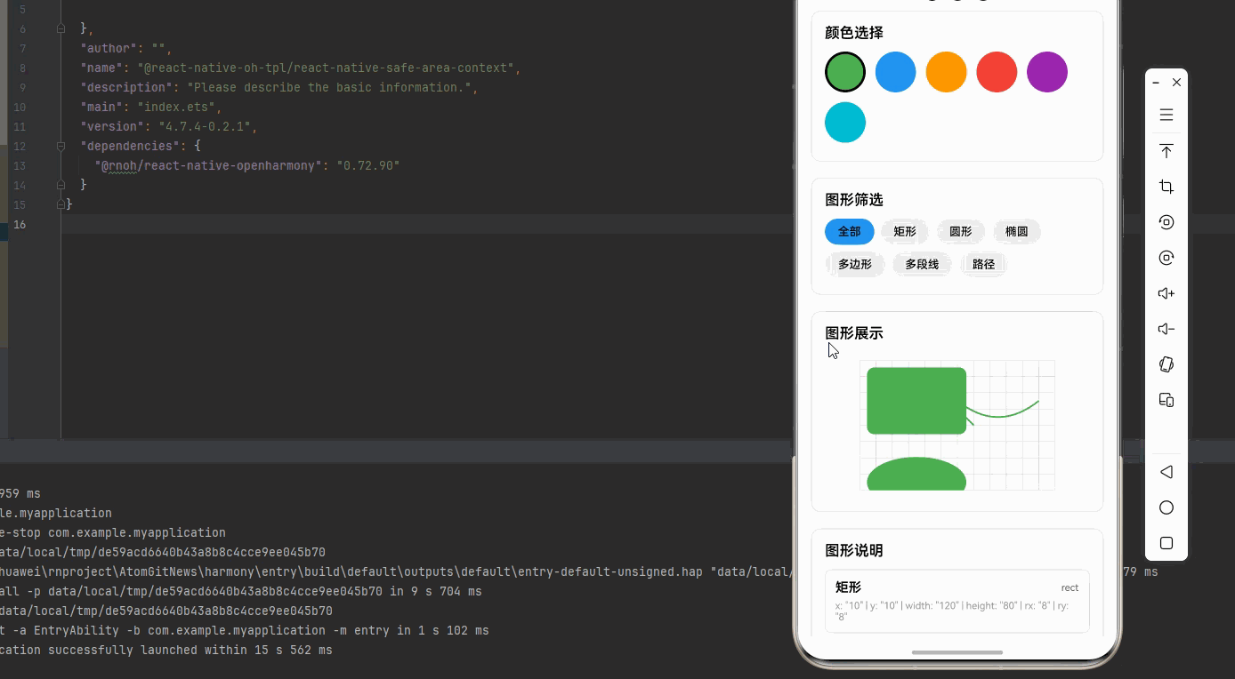Click the log line containing entry-default-unsigned.hap

pos(395,571)
